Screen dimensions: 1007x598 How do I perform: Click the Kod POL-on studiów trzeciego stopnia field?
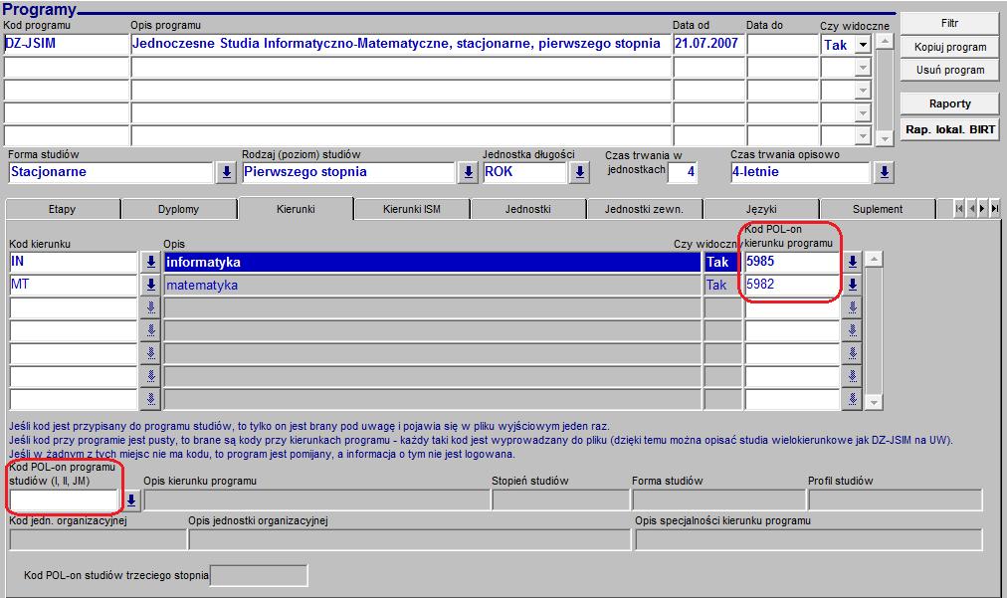(x=259, y=575)
